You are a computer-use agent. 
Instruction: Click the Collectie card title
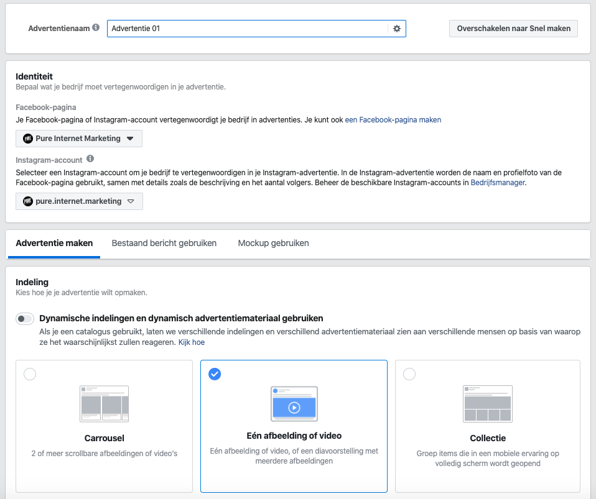coord(488,438)
